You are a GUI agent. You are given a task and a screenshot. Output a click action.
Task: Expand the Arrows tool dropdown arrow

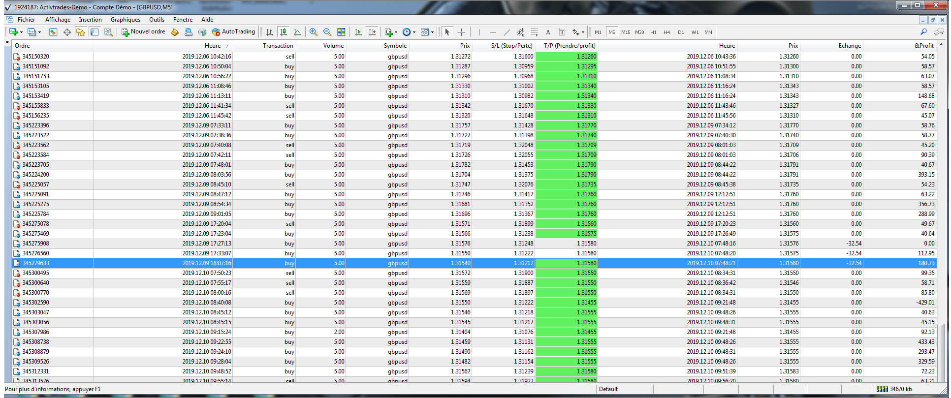pos(583,32)
